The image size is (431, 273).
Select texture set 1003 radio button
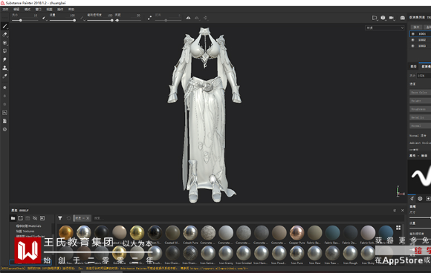[x=413, y=46]
